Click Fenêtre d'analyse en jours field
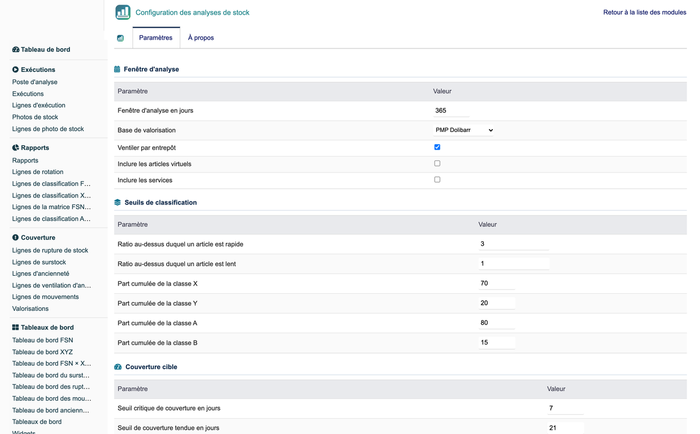 (452, 110)
